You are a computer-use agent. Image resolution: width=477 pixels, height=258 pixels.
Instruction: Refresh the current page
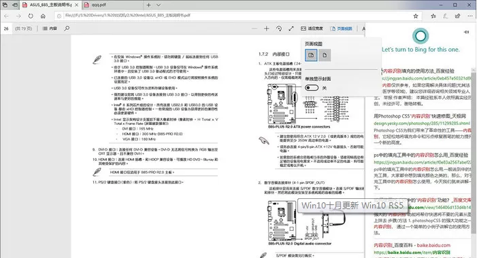coord(31,16)
